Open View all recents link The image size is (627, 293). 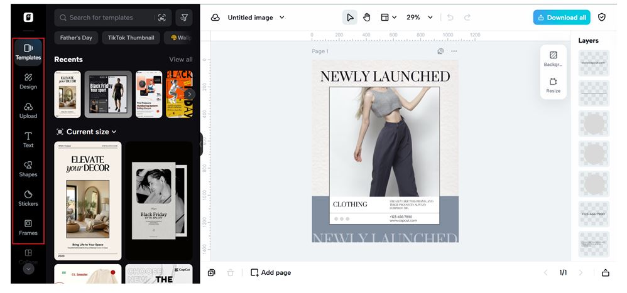180,60
